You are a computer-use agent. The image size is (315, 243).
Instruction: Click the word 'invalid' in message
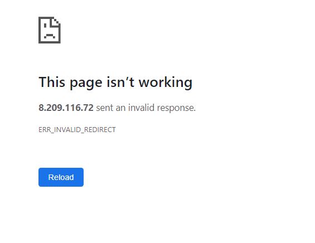click(141, 108)
